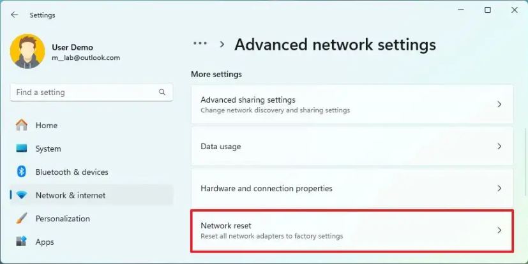The width and height of the screenshot is (528, 264).
Task: Open Hardware and connection properties chevron
Action: [x=500, y=188]
